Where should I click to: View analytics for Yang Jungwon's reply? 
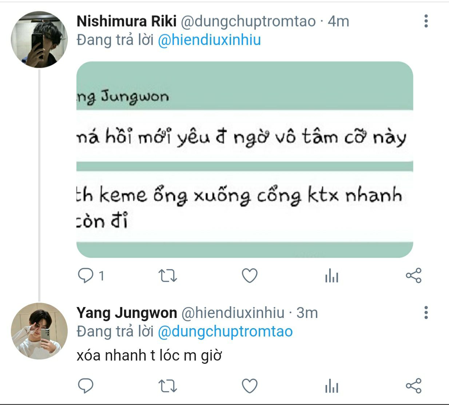pyautogui.click(x=331, y=386)
